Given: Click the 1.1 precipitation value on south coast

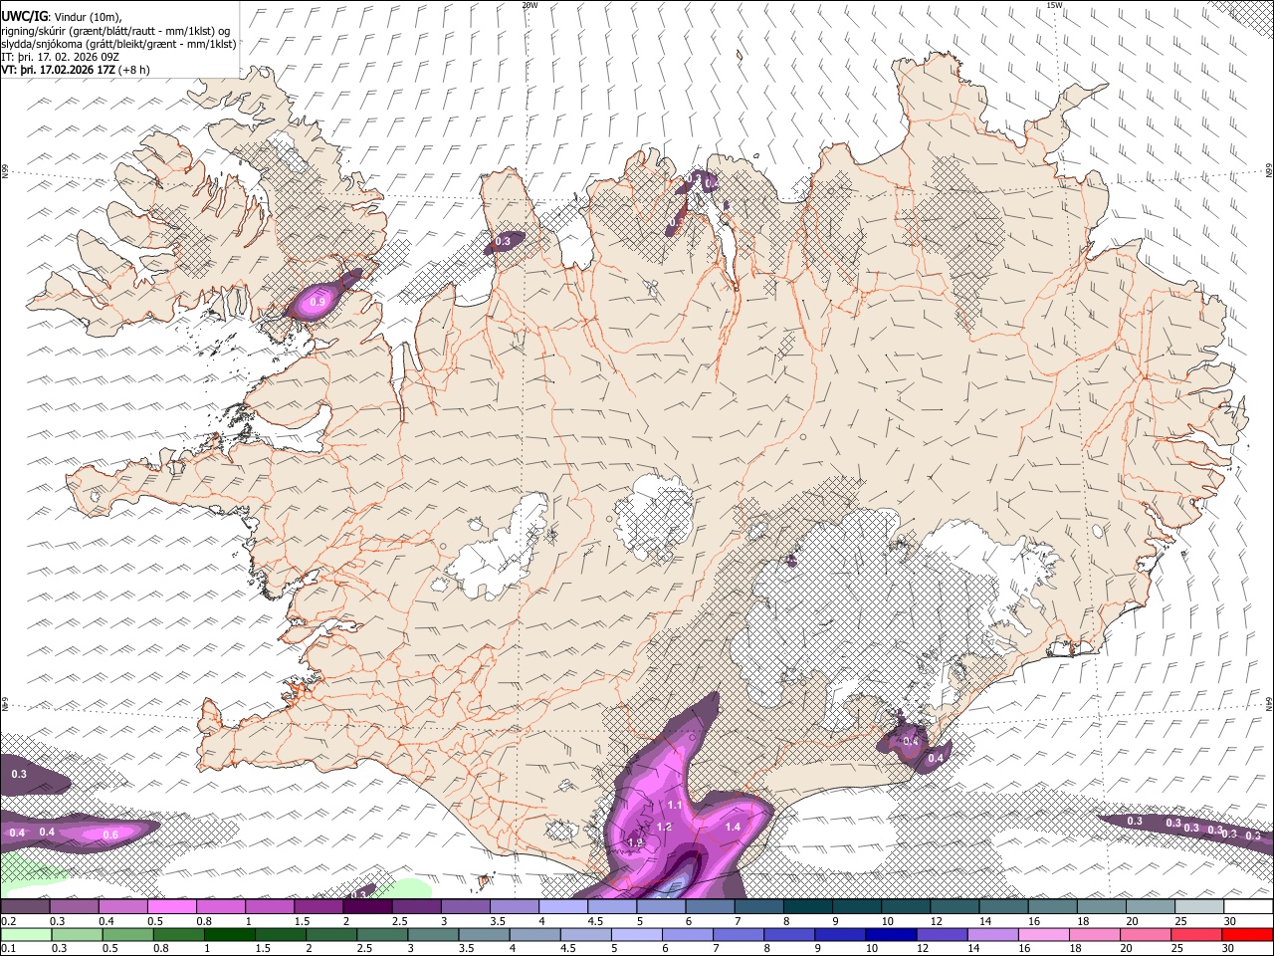Looking at the screenshot, I should pyautogui.click(x=675, y=805).
